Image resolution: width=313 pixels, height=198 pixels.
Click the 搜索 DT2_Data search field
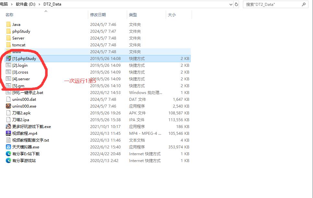(272, 5)
